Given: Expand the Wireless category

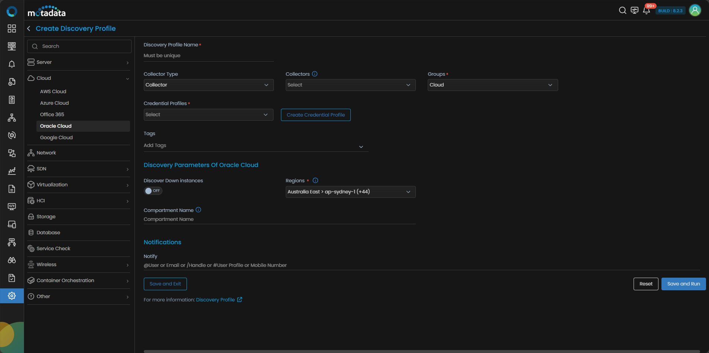Looking at the screenshot, I should tap(79, 265).
